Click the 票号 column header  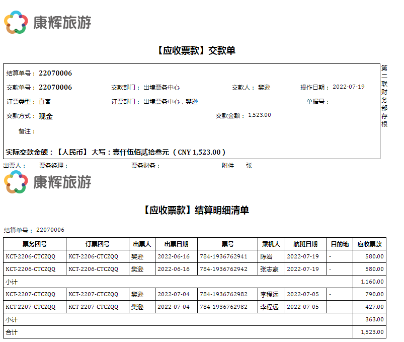(227, 244)
